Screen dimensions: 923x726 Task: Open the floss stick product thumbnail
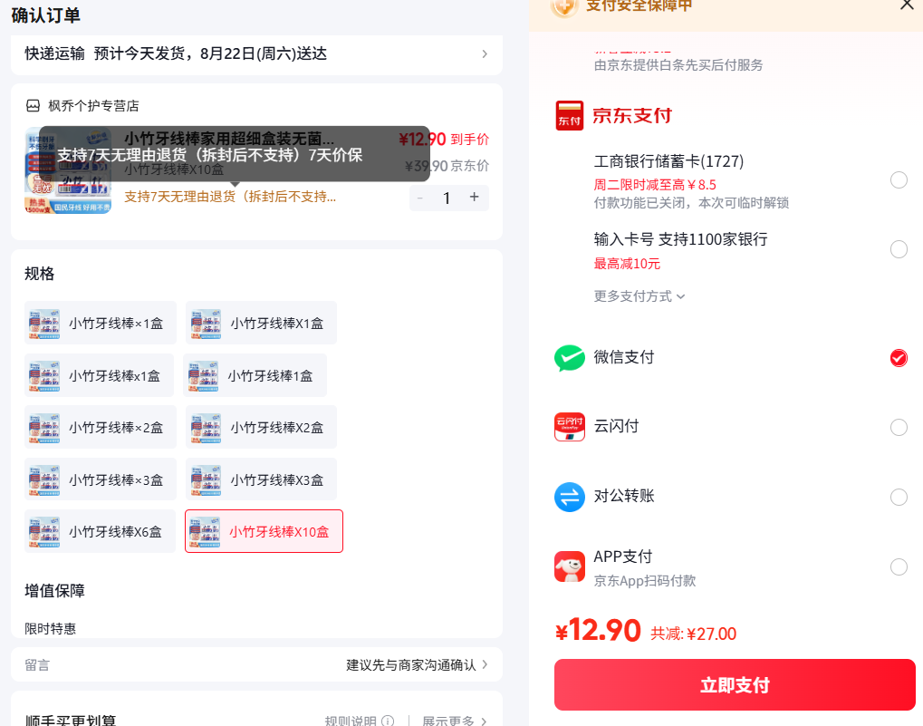tap(68, 170)
